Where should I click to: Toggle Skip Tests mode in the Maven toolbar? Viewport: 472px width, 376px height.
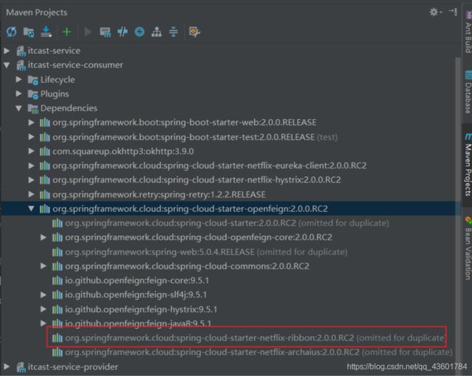tap(139, 32)
